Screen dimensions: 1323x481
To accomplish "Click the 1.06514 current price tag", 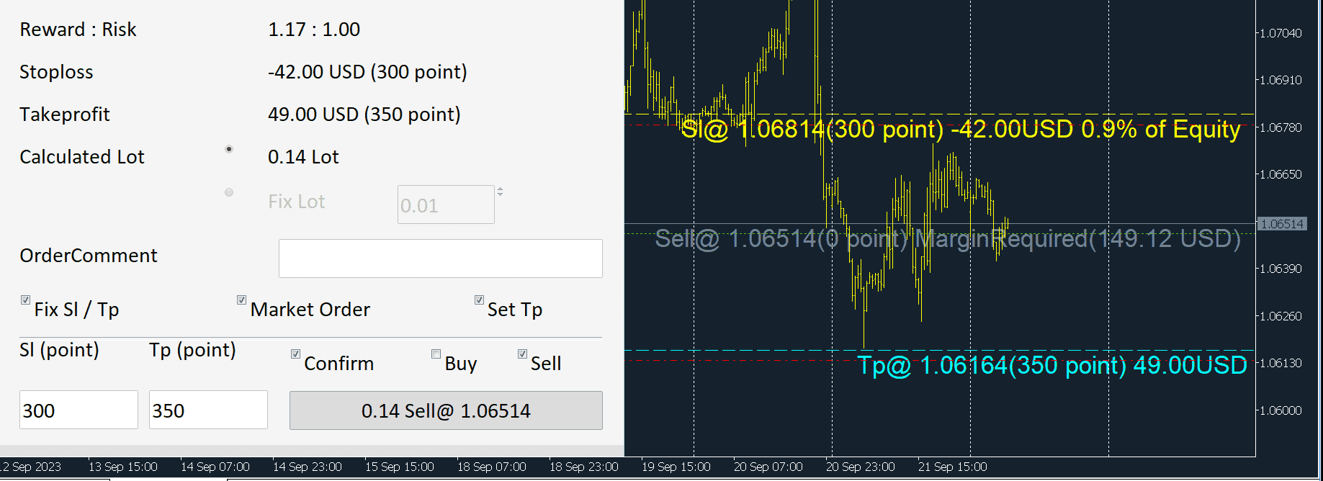I will 1282,224.
